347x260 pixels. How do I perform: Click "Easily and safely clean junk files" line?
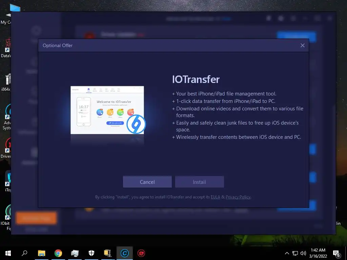coord(236,126)
